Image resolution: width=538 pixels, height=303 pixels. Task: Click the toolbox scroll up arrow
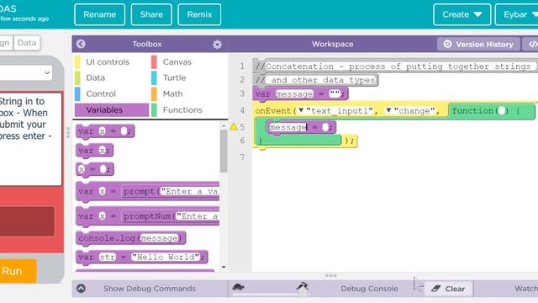(x=224, y=126)
